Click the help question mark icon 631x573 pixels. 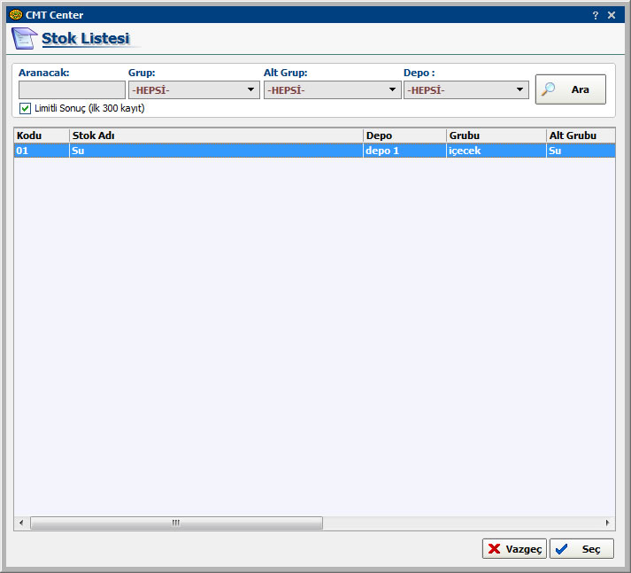point(596,15)
